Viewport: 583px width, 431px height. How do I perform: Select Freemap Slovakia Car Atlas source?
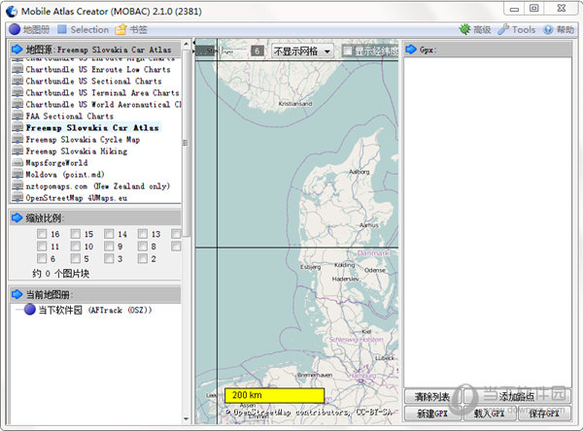[92, 128]
